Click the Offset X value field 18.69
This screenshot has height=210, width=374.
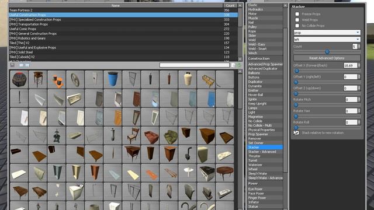350,65
